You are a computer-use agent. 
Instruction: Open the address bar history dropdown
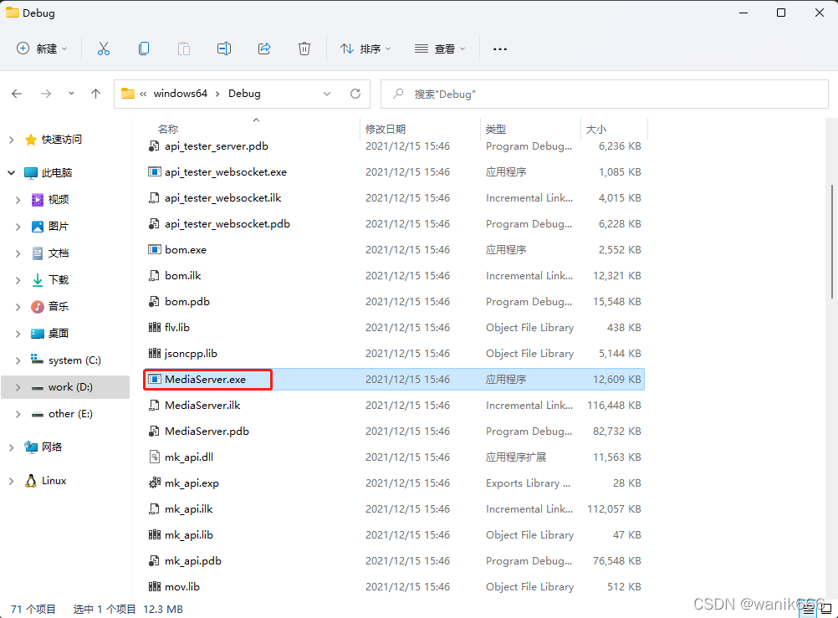point(326,94)
